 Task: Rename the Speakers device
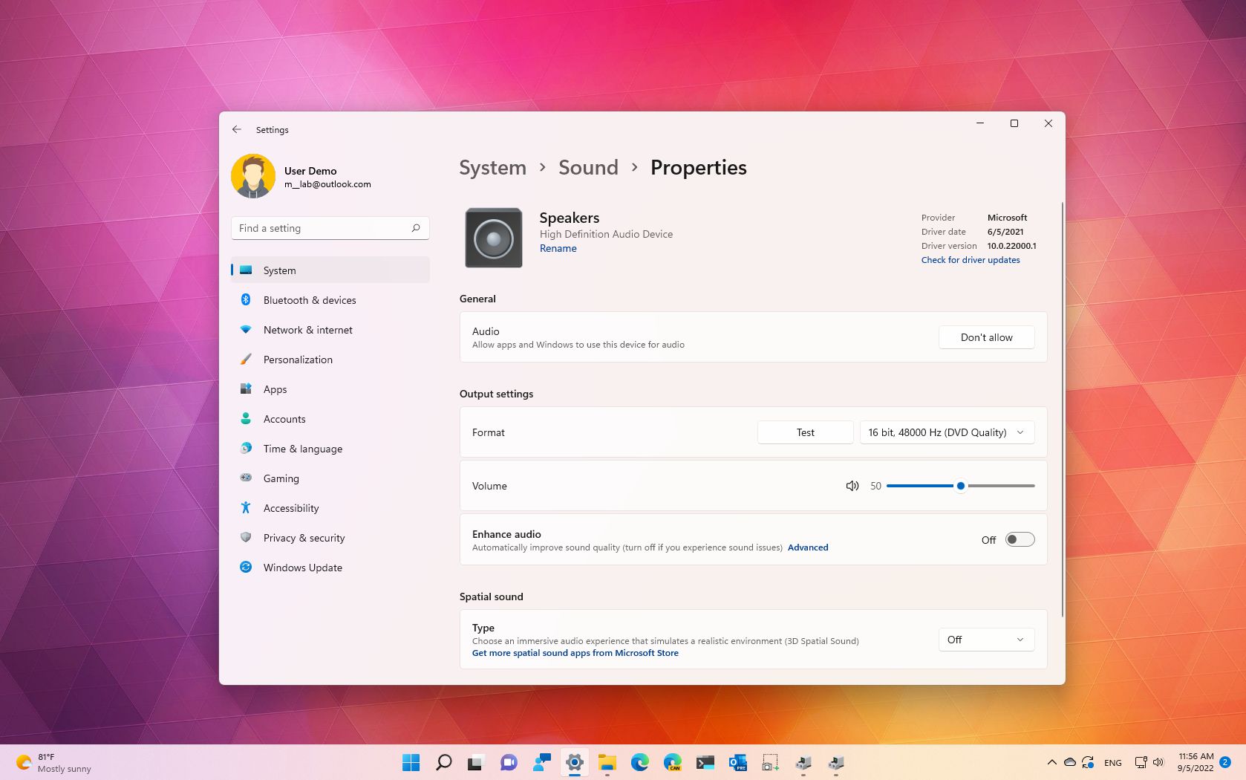[x=558, y=248]
